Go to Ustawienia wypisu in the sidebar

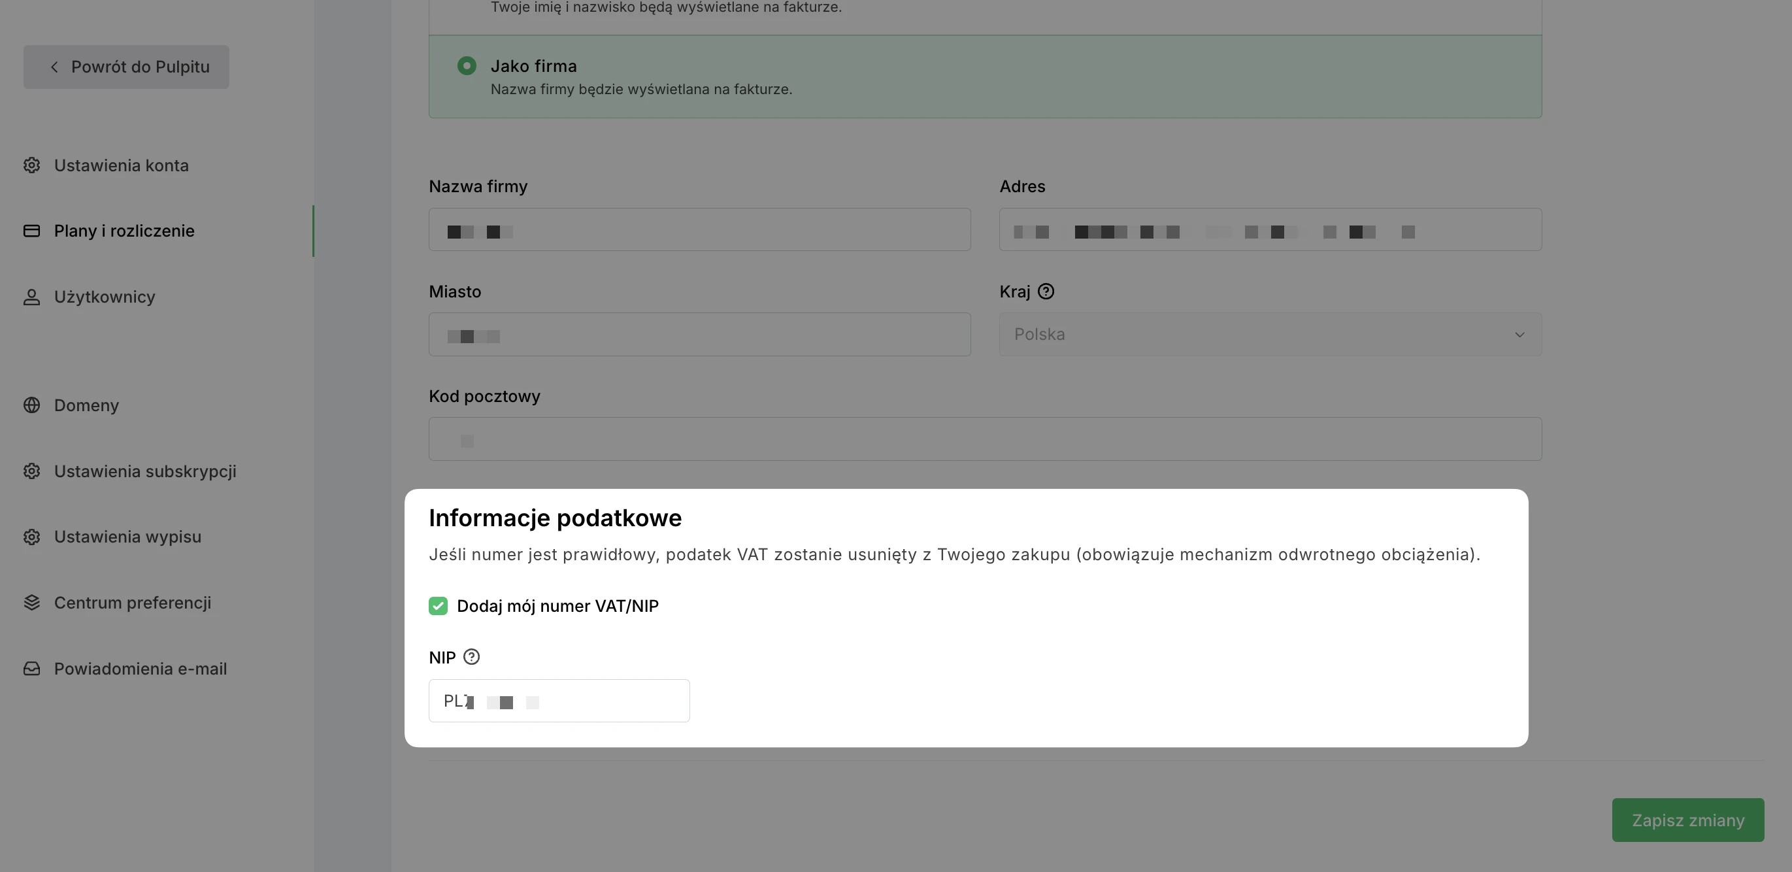[127, 537]
